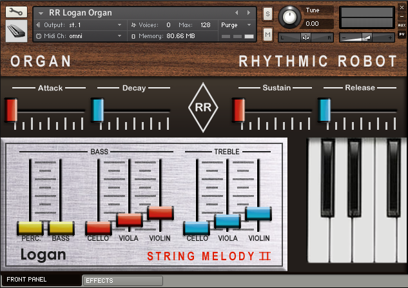Toggle the PV button
Screen dimensions: 408x288
click(x=402, y=34)
